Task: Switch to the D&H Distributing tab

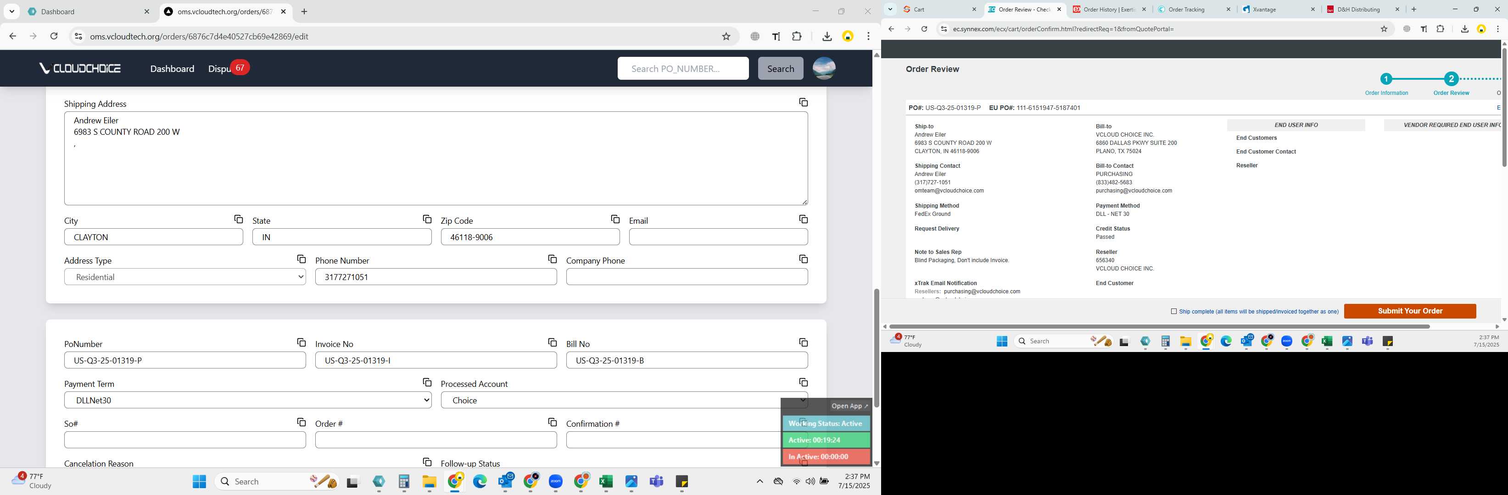Action: (1363, 9)
